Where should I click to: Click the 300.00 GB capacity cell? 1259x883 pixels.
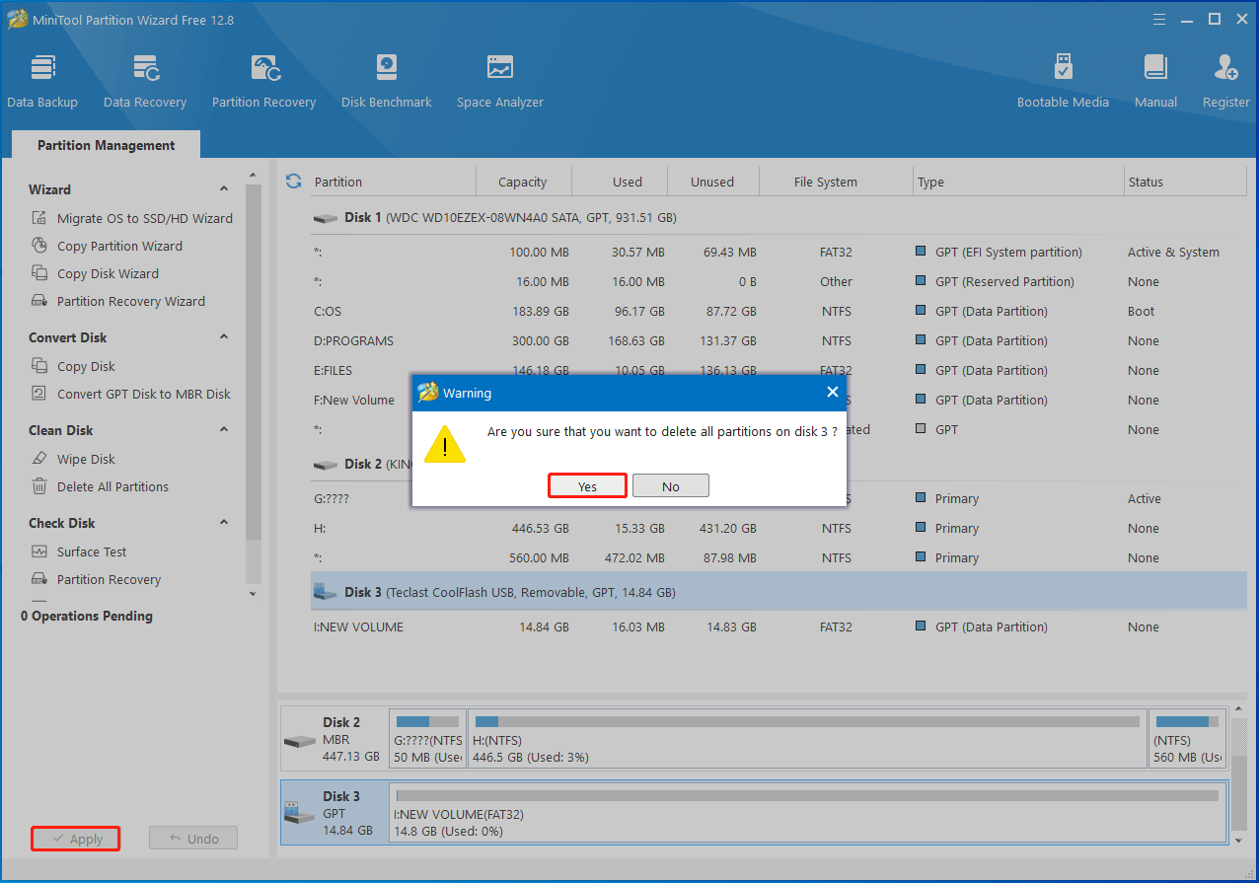539,340
